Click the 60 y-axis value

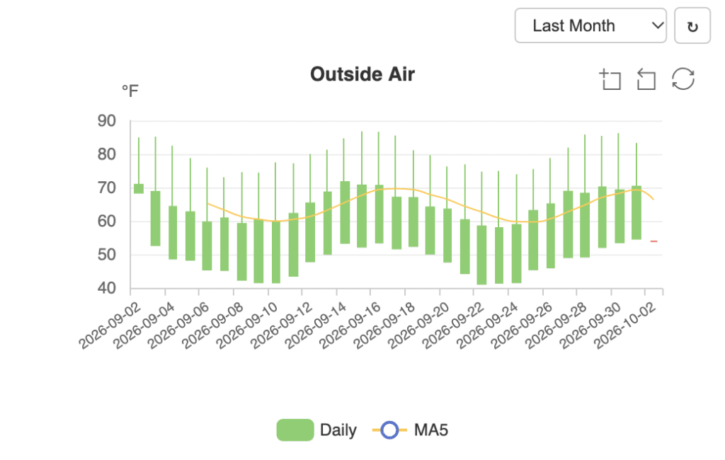coord(106,222)
